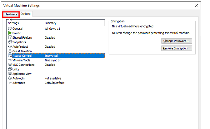Click the VMware Tools vm icon

pos(10,60)
